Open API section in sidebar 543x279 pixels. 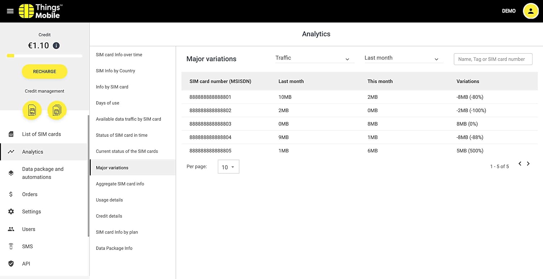[x=26, y=264]
